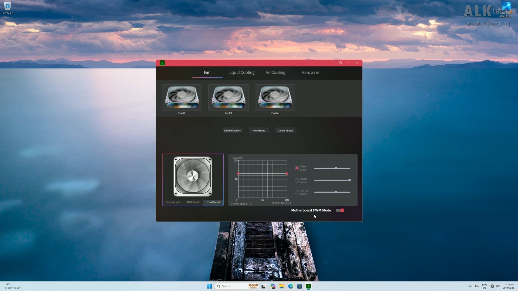Viewport: 518px width, 291px height.
Task: Select Custom mode radio button
Action: tap(297, 192)
